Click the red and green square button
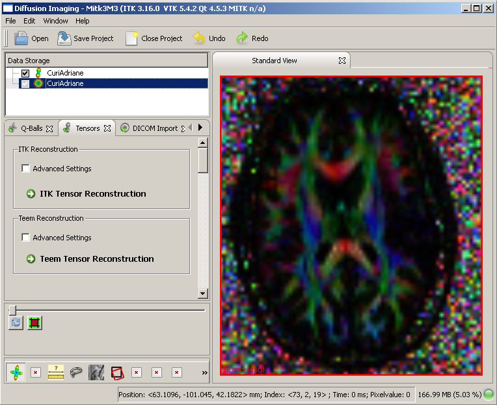The width and height of the screenshot is (497, 405). tap(34, 323)
